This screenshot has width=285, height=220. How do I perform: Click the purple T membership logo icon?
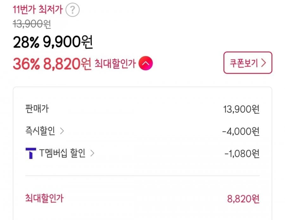coord(30,154)
